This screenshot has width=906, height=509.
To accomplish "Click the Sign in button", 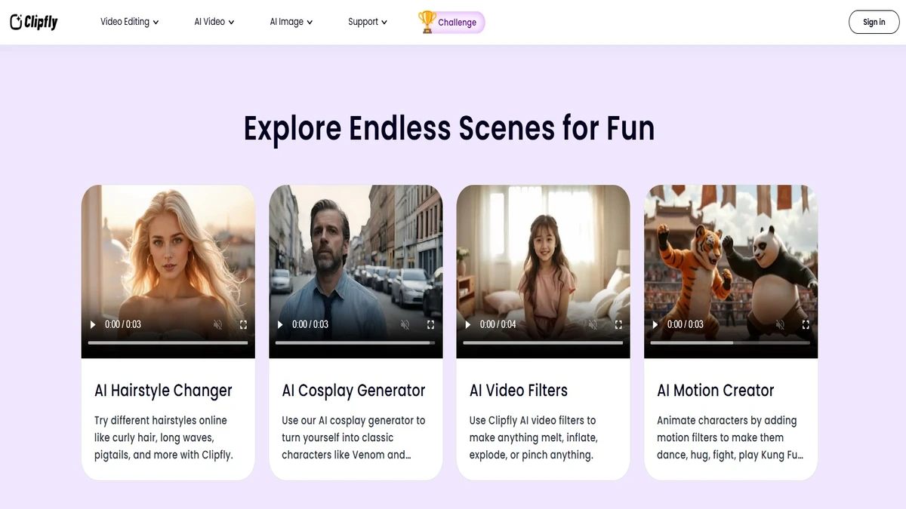I will [x=874, y=22].
